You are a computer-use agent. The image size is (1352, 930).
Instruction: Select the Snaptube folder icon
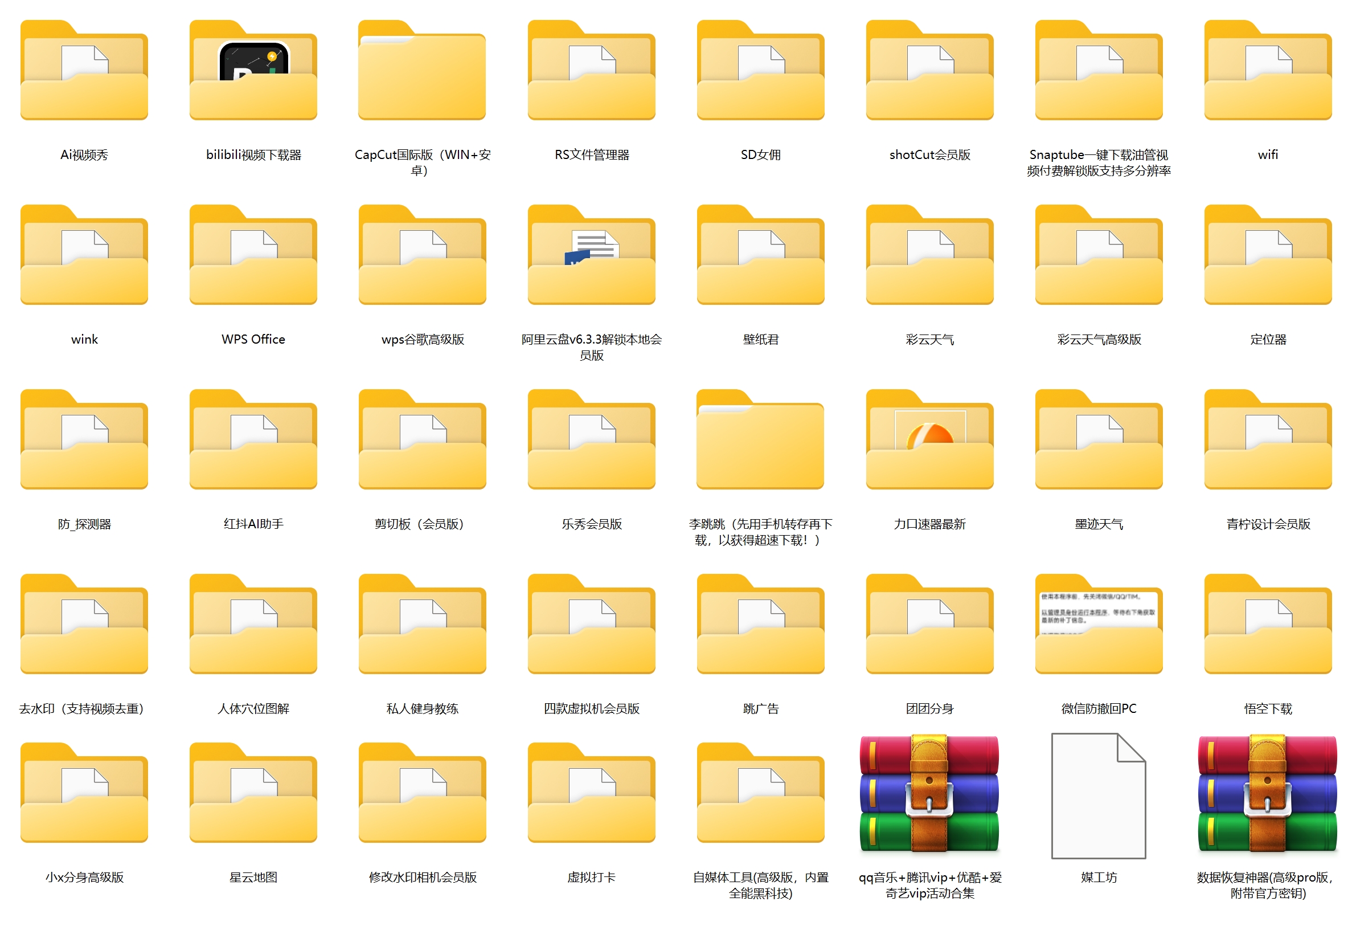pos(1098,71)
